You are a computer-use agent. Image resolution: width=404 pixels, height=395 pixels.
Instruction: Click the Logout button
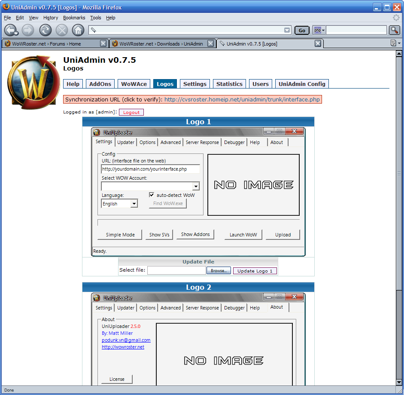click(x=131, y=112)
